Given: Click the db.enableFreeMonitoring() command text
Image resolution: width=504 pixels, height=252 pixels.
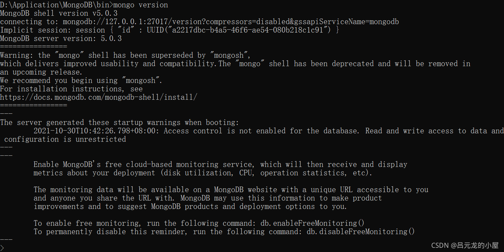Looking at the screenshot, I should (312, 223).
